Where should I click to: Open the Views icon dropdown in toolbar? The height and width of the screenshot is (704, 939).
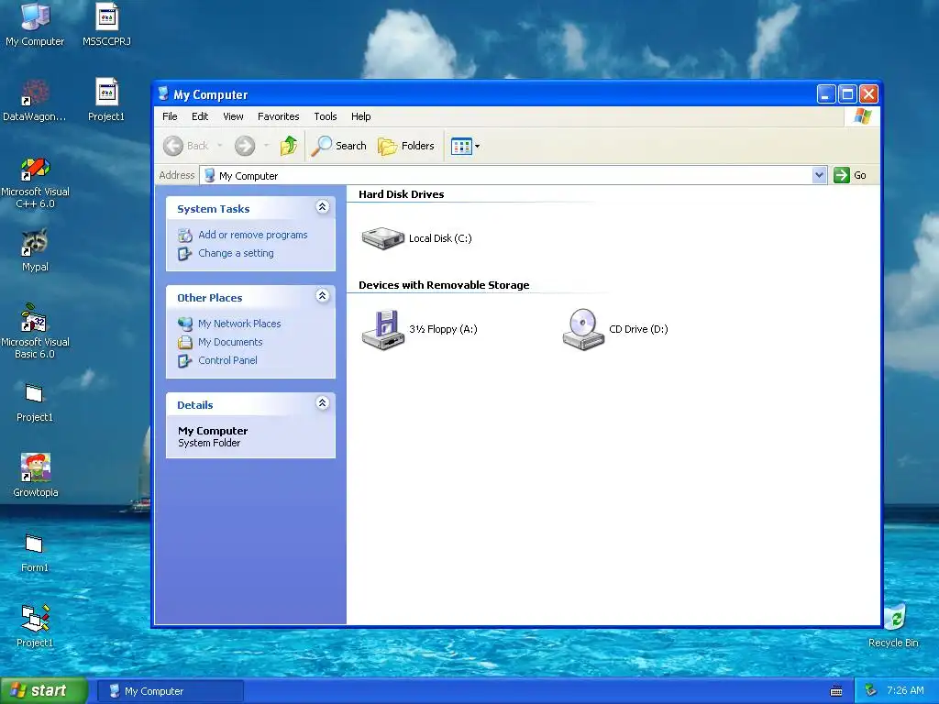pyautogui.click(x=465, y=146)
